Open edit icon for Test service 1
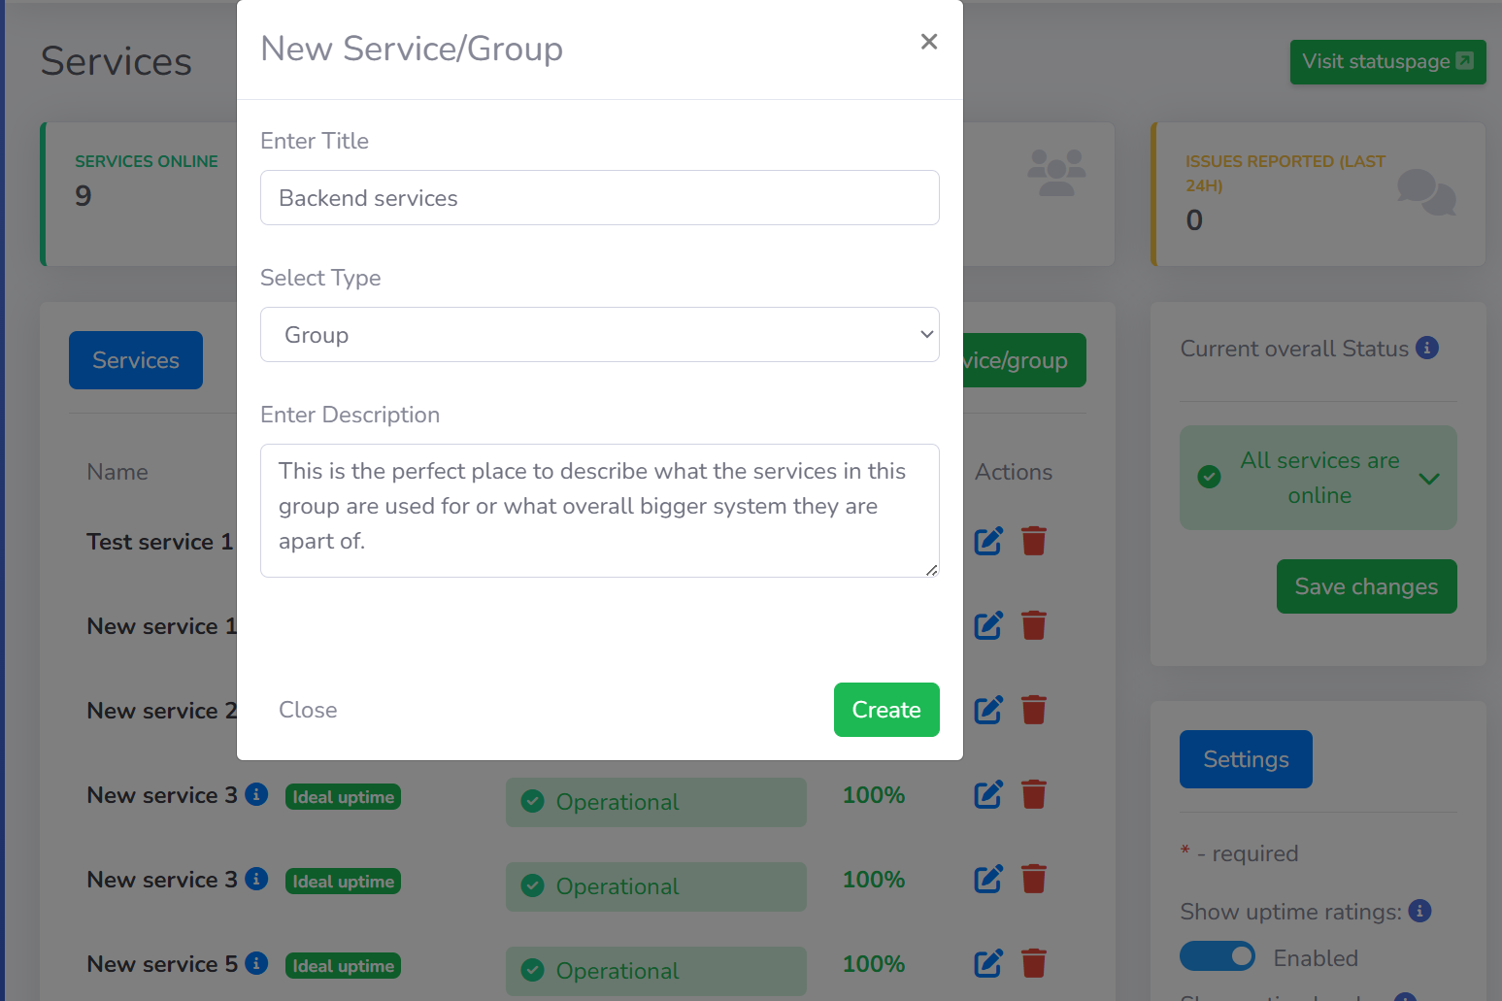 [987, 540]
